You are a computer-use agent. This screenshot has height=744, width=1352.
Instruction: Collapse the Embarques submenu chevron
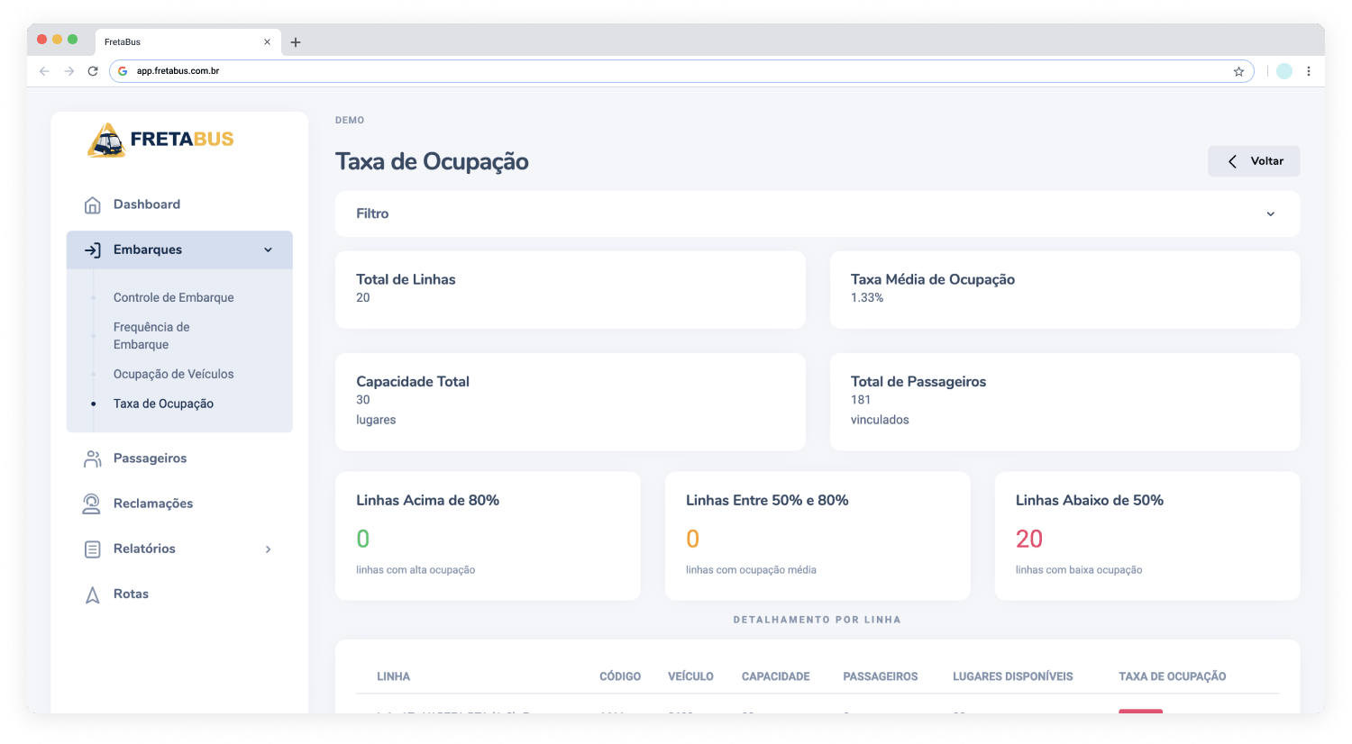268,250
